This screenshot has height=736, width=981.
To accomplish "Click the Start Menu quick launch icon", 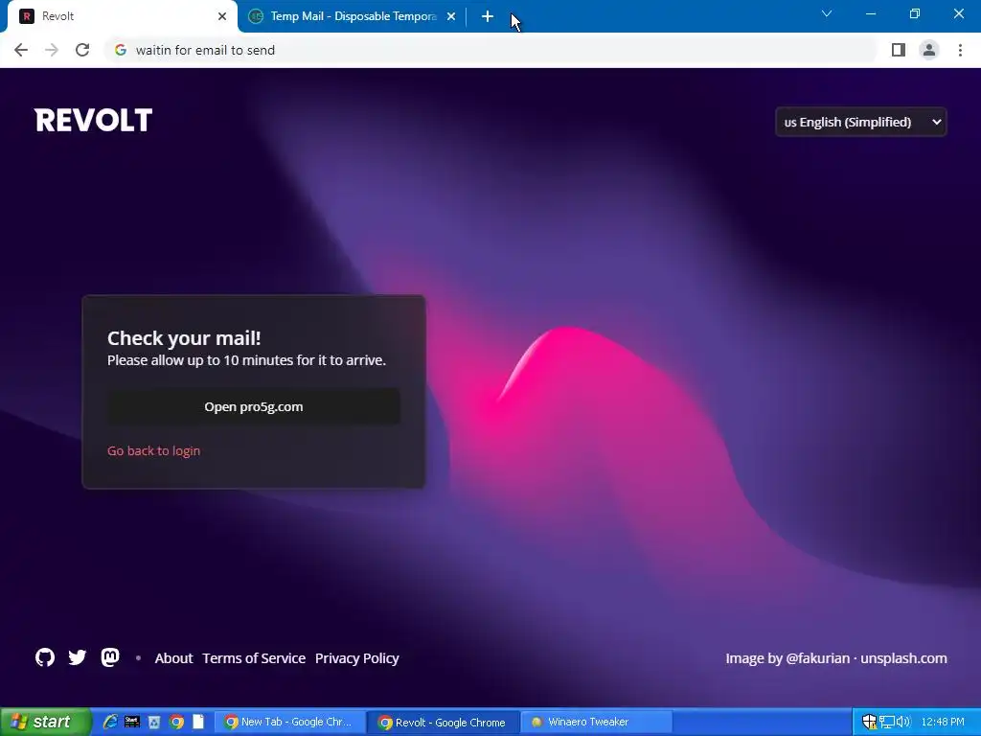I will click(132, 722).
